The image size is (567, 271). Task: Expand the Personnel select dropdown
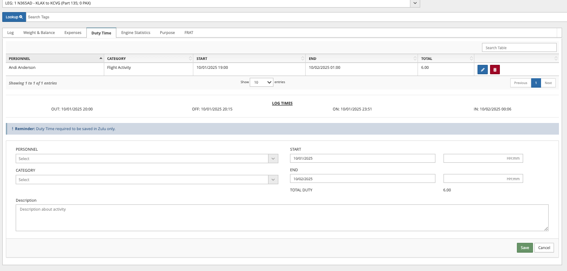[147, 159]
